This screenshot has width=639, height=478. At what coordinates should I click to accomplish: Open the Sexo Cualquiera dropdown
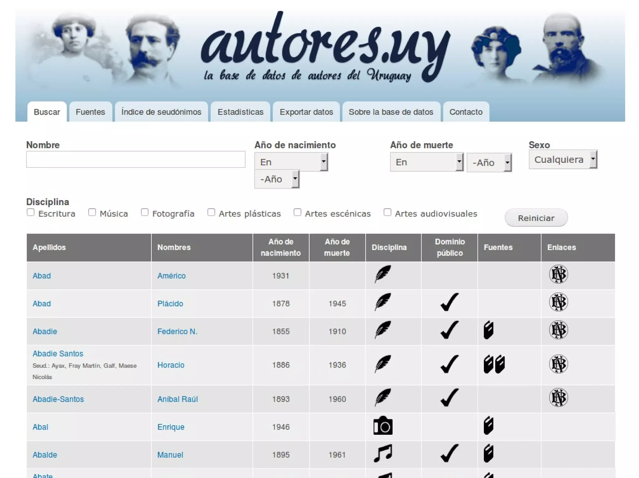pos(563,160)
